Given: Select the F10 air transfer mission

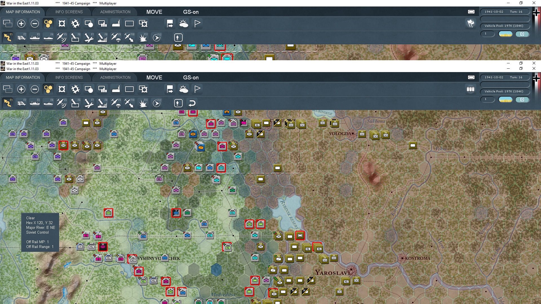Looking at the screenshot, I should point(129,103).
